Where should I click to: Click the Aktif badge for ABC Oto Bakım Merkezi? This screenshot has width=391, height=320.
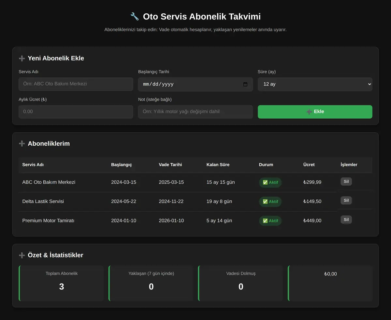point(270,182)
